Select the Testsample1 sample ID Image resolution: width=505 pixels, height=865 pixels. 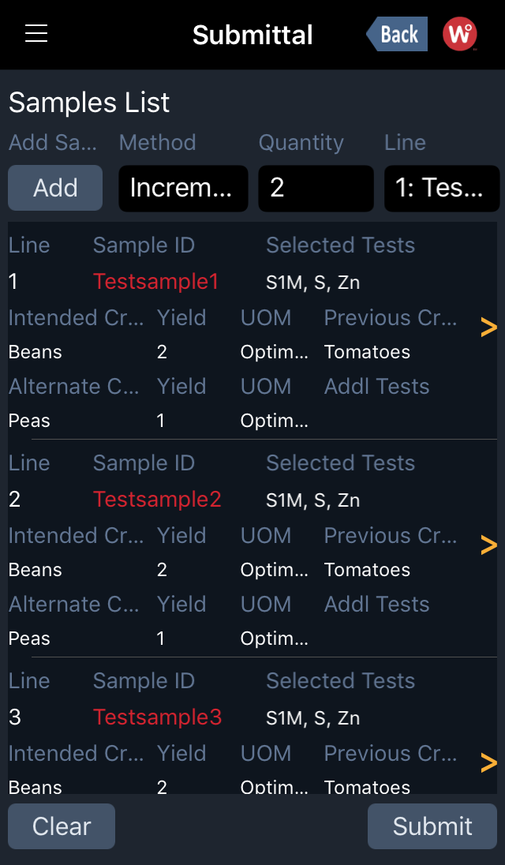point(157,282)
